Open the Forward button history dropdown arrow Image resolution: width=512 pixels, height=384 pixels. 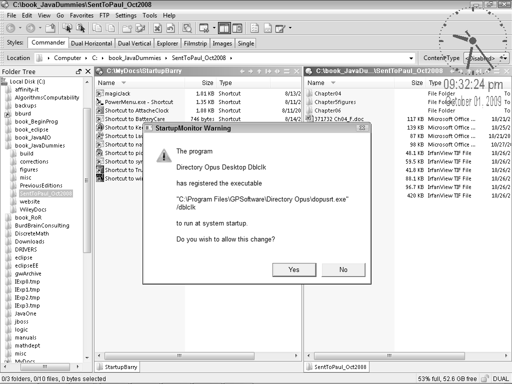point(40,28)
